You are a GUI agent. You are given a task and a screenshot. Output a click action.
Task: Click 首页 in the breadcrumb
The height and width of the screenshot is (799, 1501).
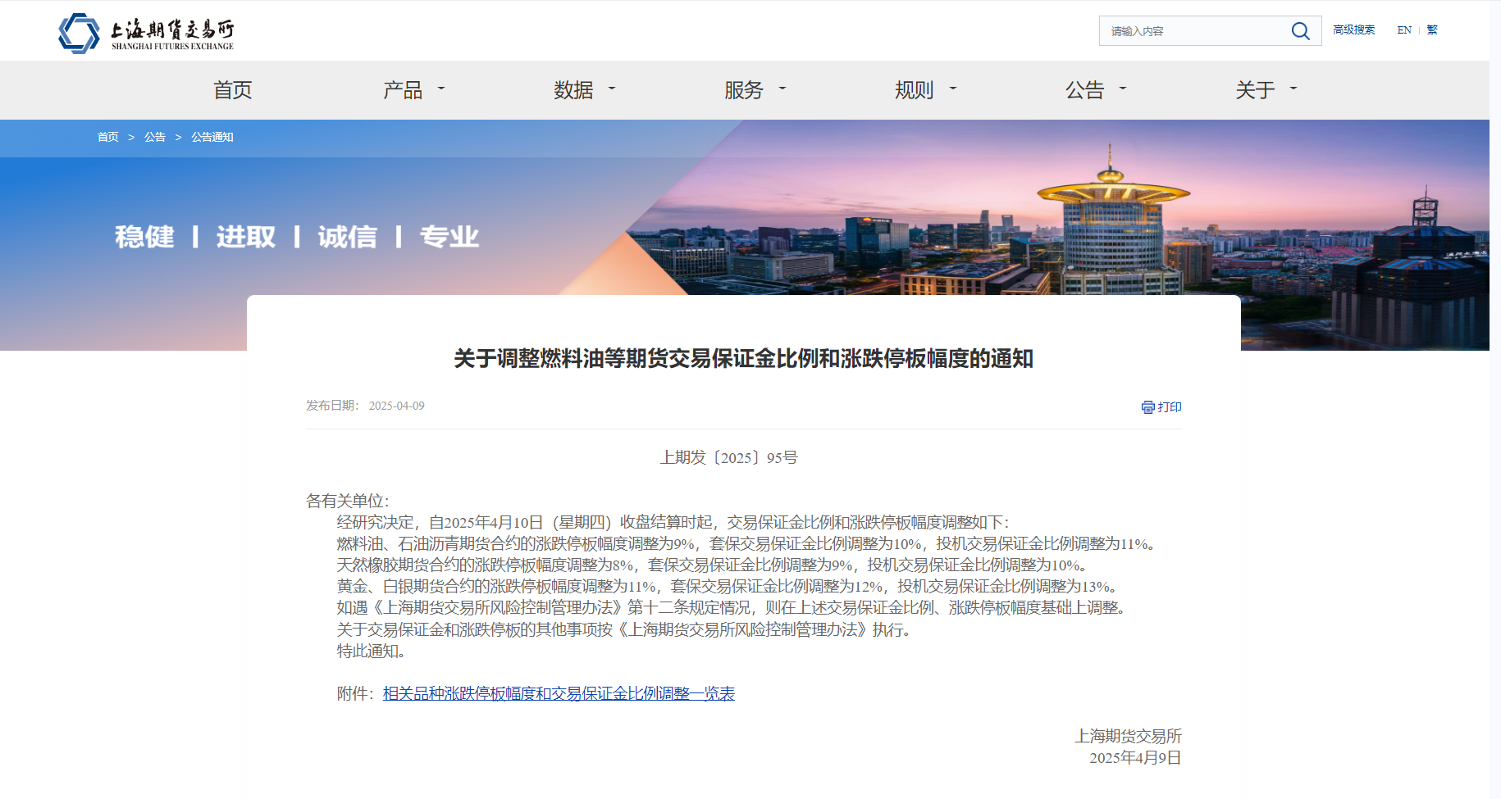pos(107,137)
